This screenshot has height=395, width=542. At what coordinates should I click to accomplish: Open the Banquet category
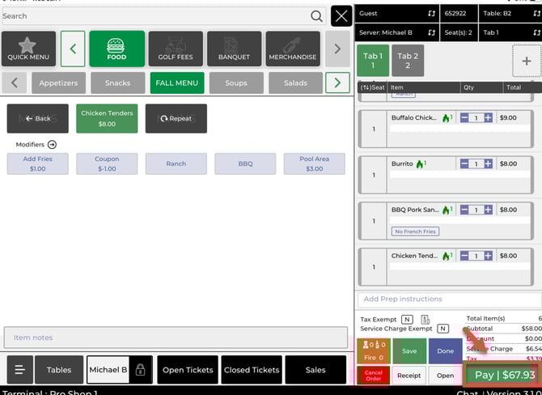click(234, 49)
